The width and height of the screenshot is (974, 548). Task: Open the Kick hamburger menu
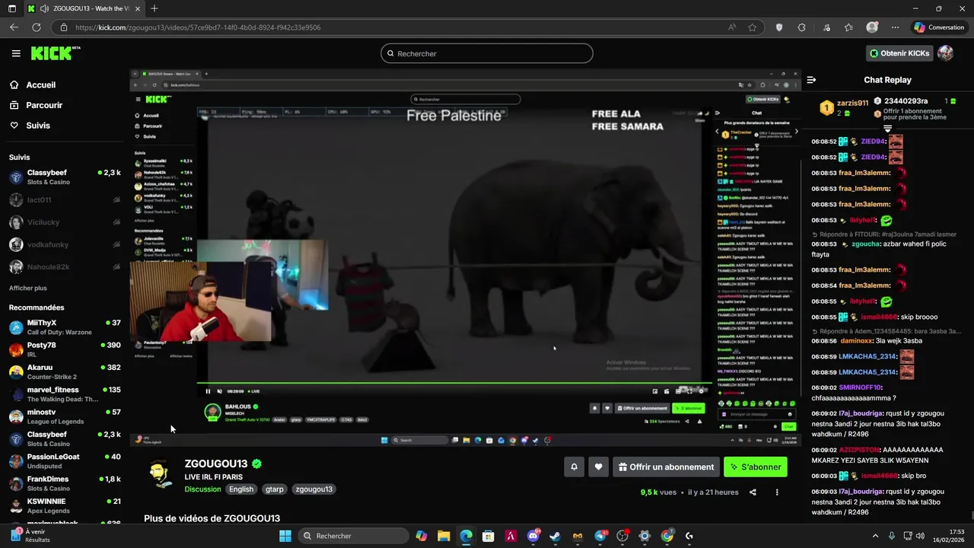pyautogui.click(x=16, y=53)
